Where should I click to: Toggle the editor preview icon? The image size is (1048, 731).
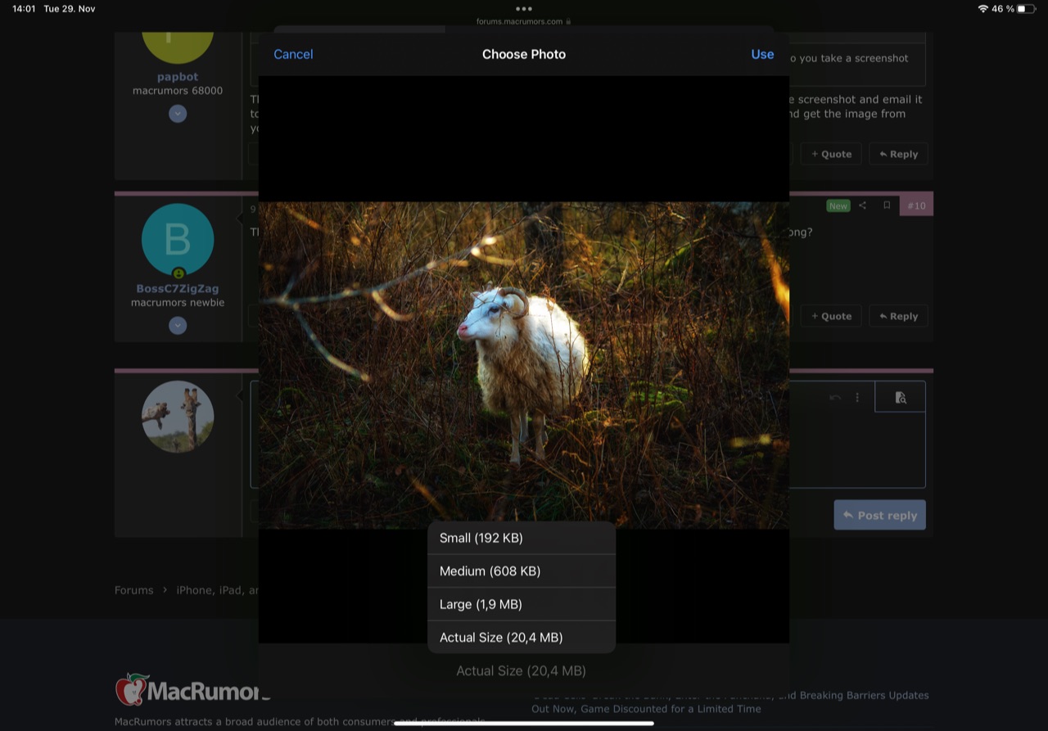(901, 397)
